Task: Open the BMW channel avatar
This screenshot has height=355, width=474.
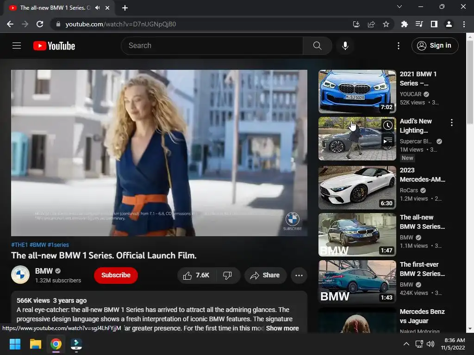Action: coord(20,275)
